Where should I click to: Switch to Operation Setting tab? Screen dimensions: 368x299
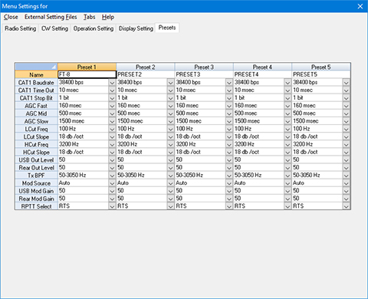(x=94, y=28)
